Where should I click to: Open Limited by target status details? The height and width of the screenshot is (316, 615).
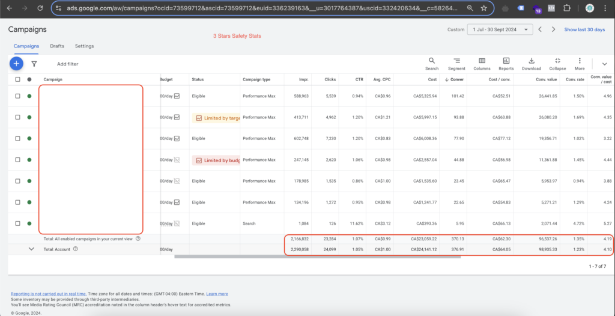tap(216, 117)
